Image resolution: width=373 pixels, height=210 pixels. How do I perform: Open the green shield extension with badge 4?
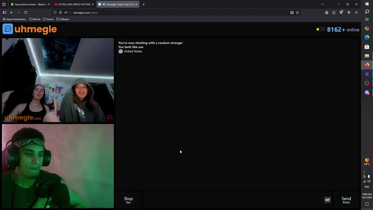pos(341,12)
